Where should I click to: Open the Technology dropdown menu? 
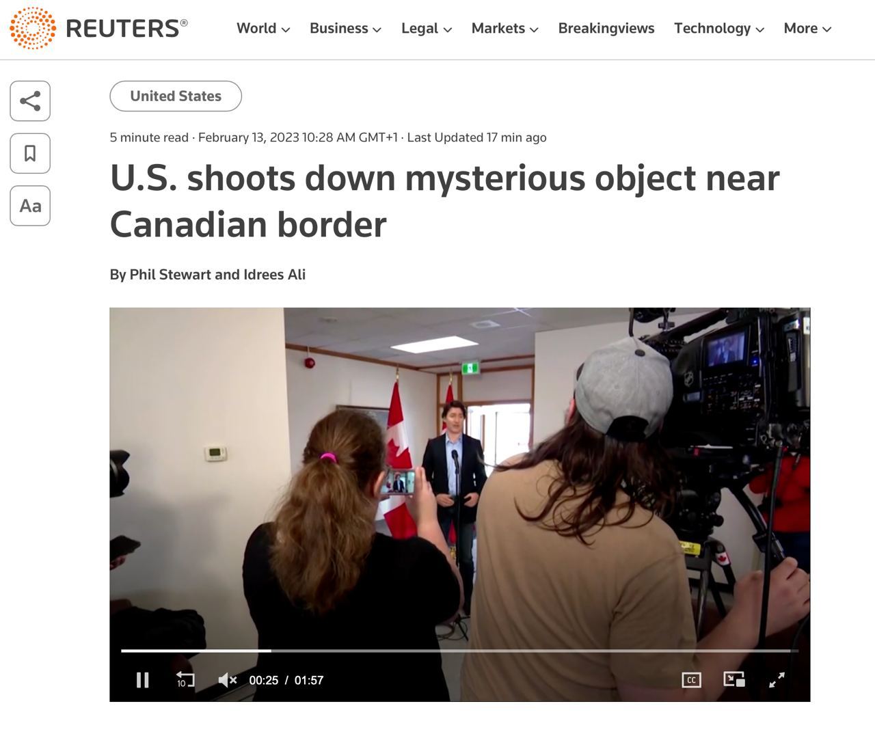pos(719,29)
